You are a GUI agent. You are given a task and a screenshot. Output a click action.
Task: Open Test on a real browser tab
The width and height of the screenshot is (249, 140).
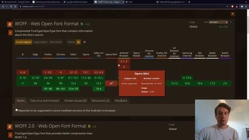pyautogui.click(x=44, y=101)
